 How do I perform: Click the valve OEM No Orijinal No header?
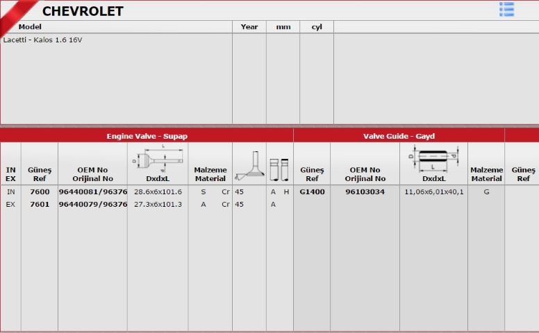click(x=93, y=174)
